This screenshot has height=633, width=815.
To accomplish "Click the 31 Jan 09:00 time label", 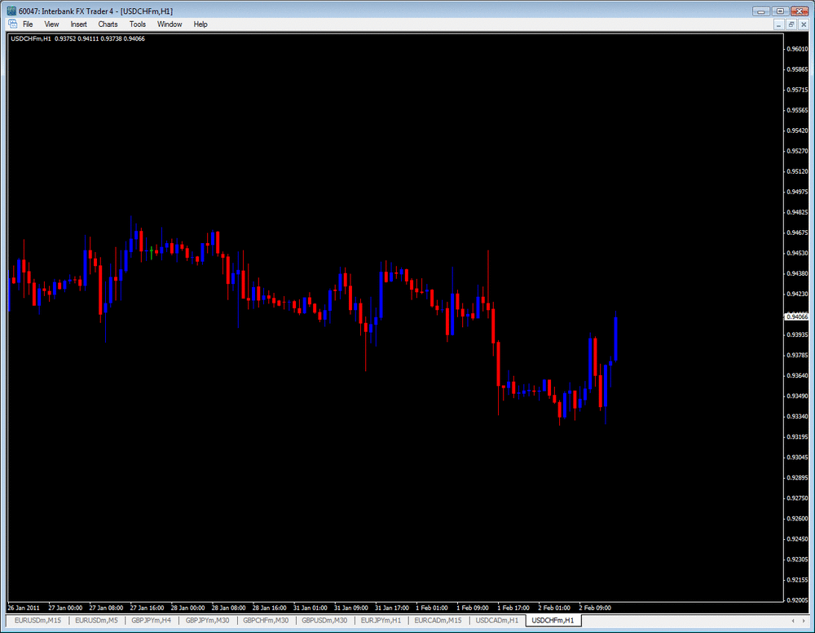I will pyautogui.click(x=350, y=608).
